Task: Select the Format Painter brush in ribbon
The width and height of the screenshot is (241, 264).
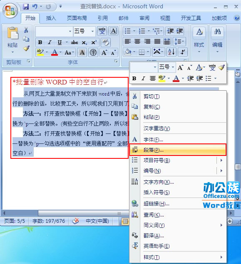Action: coord(26,48)
